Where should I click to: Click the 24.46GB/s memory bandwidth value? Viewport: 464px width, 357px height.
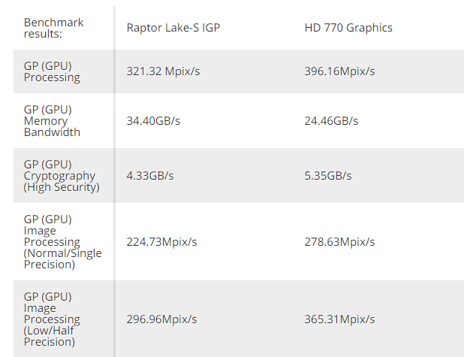pyautogui.click(x=331, y=121)
